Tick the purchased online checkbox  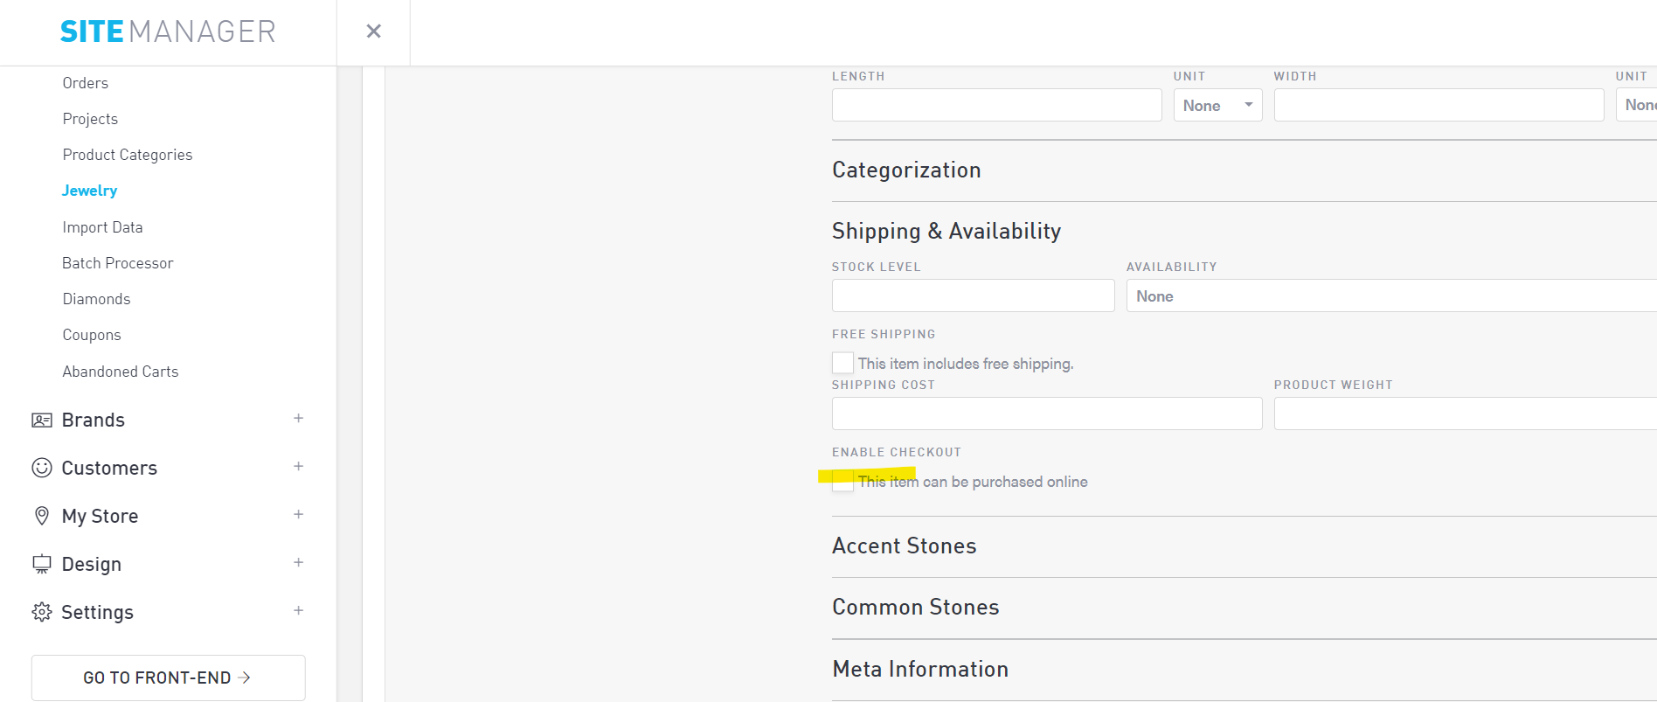(x=842, y=482)
